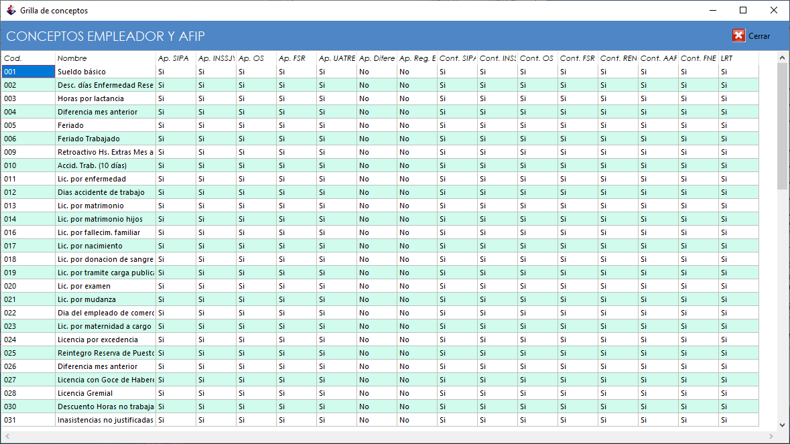
Task: Select Licencia por excedencia cell
Action: click(x=105, y=340)
